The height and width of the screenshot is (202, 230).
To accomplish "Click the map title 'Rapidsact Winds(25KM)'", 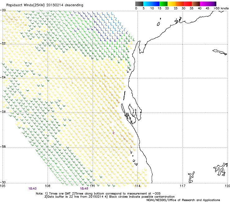I will point(25,5).
